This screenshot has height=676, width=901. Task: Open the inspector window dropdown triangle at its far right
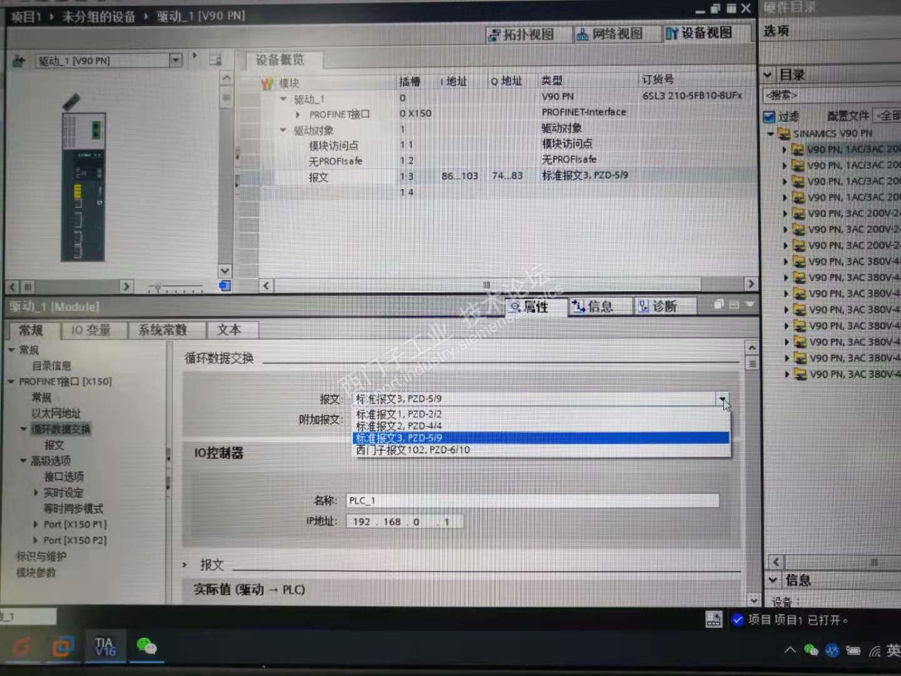point(750,304)
